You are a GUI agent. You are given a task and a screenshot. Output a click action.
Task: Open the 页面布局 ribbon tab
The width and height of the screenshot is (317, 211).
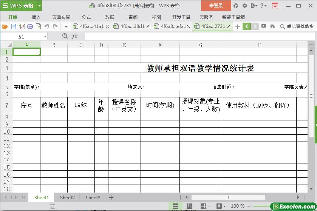click(61, 17)
